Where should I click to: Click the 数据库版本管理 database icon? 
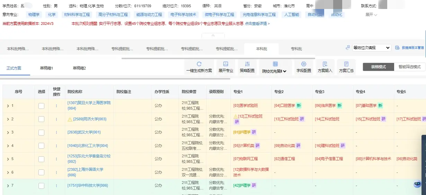tap(398, 48)
